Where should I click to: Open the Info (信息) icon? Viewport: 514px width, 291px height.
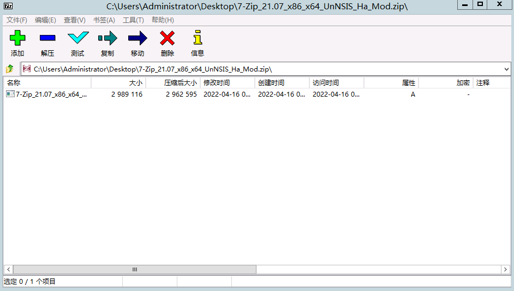tap(198, 38)
